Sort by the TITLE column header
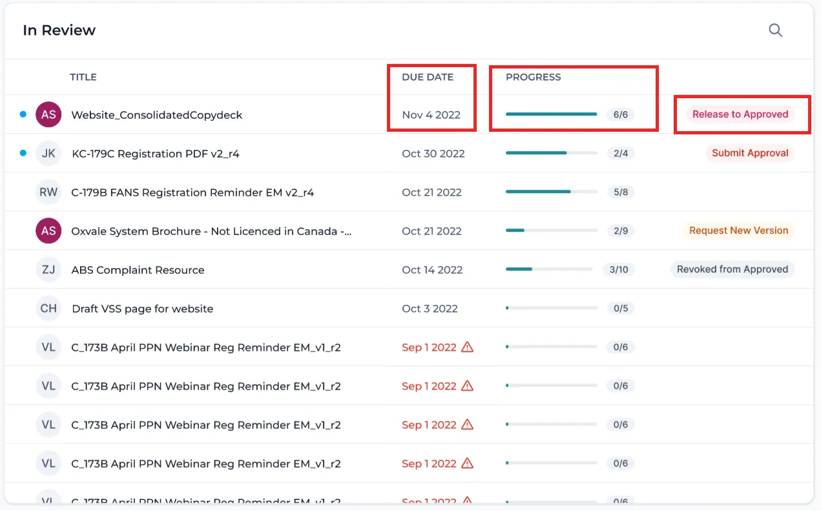This screenshot has height=511, width=821. pyautogui.click(x=83, y=77)
